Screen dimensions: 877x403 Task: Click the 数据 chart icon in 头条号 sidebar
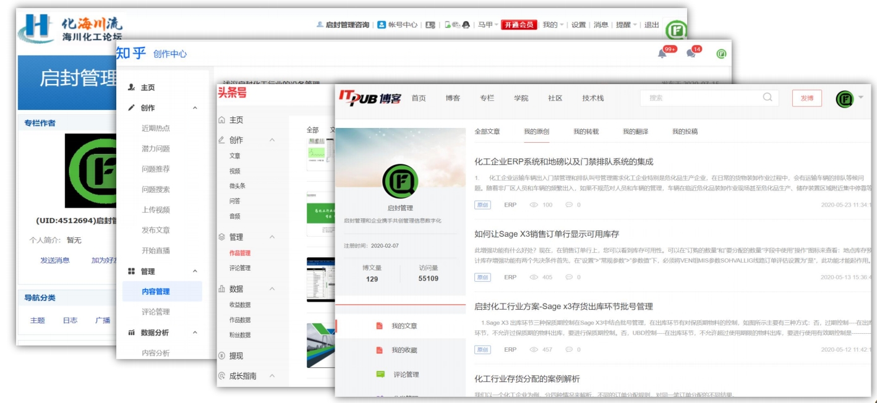coord(222,289)
